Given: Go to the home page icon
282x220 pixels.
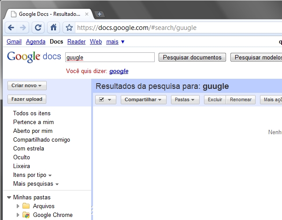Looking at the screenshot, I should coord(54,27).
